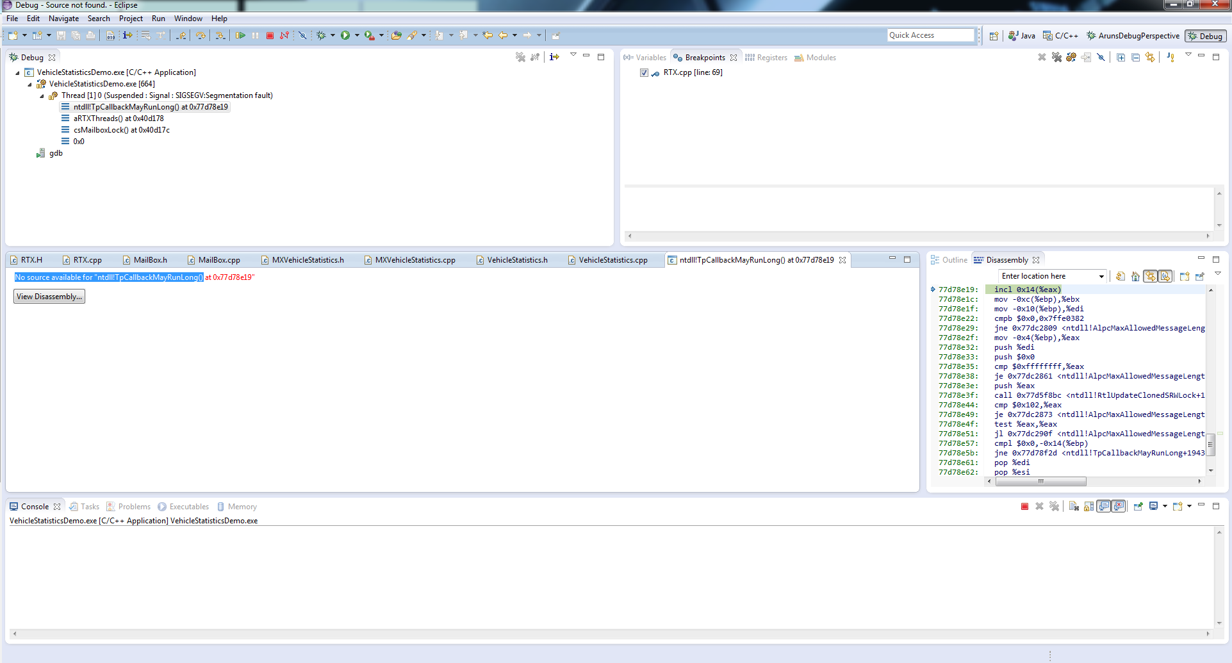Uncheck the RTX.cpp line 69 breakpoint
The height and width of the screenshot is (663, 1232).
[x=644, y=72]
